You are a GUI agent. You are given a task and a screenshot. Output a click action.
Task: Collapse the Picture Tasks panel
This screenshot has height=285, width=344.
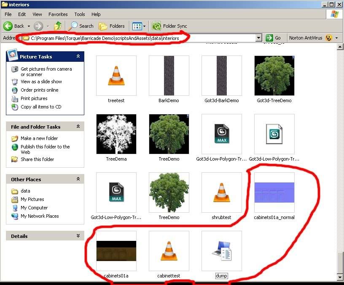pyautogui.click(x=78, y=56)
